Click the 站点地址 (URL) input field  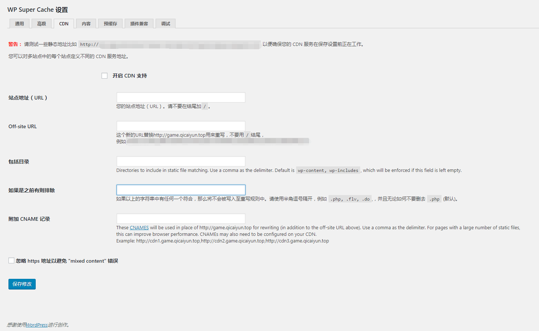pos(181,97)
